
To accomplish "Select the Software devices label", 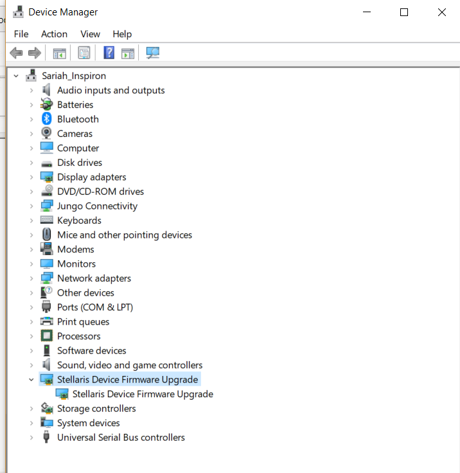I will coord(91,351).
